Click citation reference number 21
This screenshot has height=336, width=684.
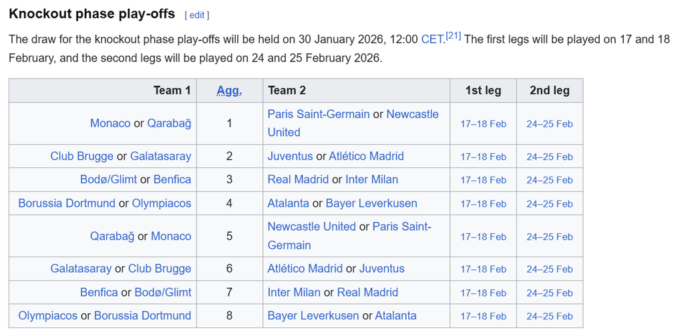coord(454,35)
